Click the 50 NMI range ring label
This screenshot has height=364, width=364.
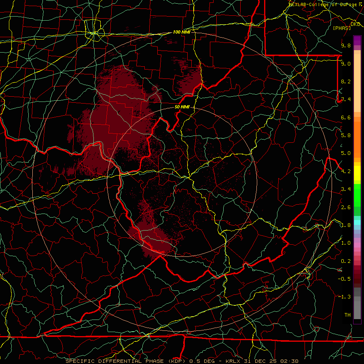point(182,107)
